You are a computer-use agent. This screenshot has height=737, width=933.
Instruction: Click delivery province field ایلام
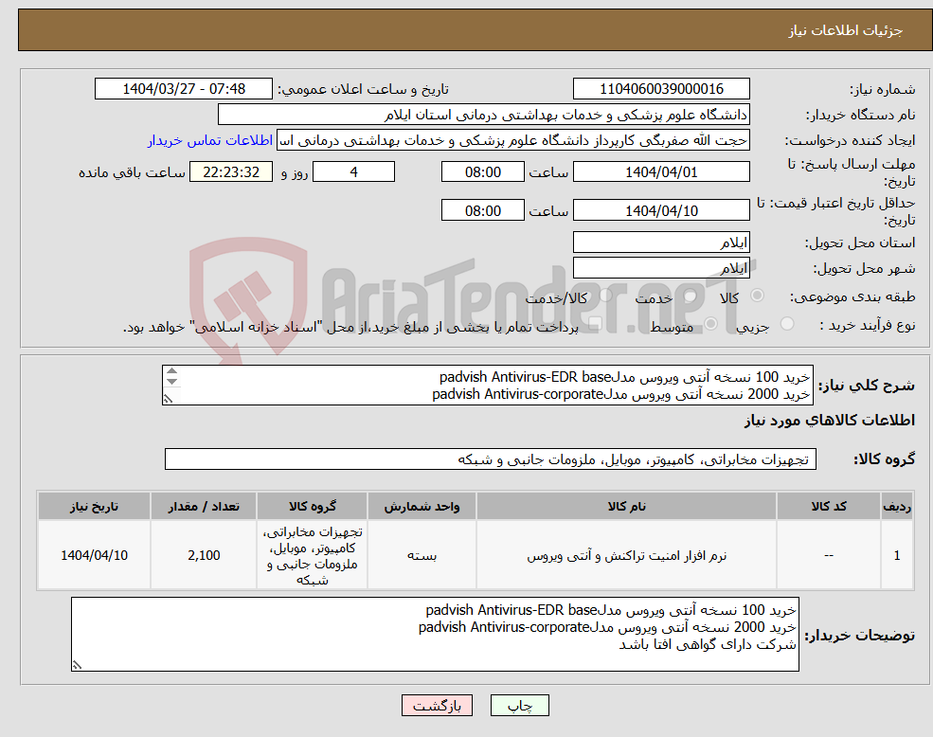coord(661,243)
